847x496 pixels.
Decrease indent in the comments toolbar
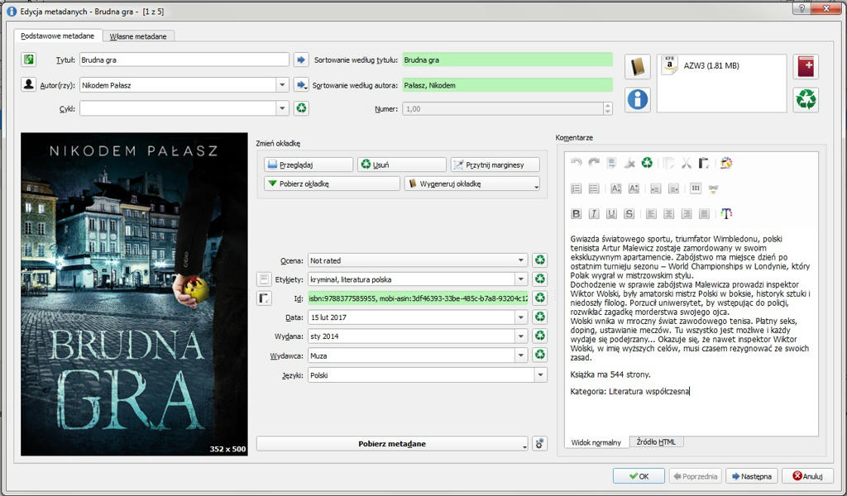point(673,188)
